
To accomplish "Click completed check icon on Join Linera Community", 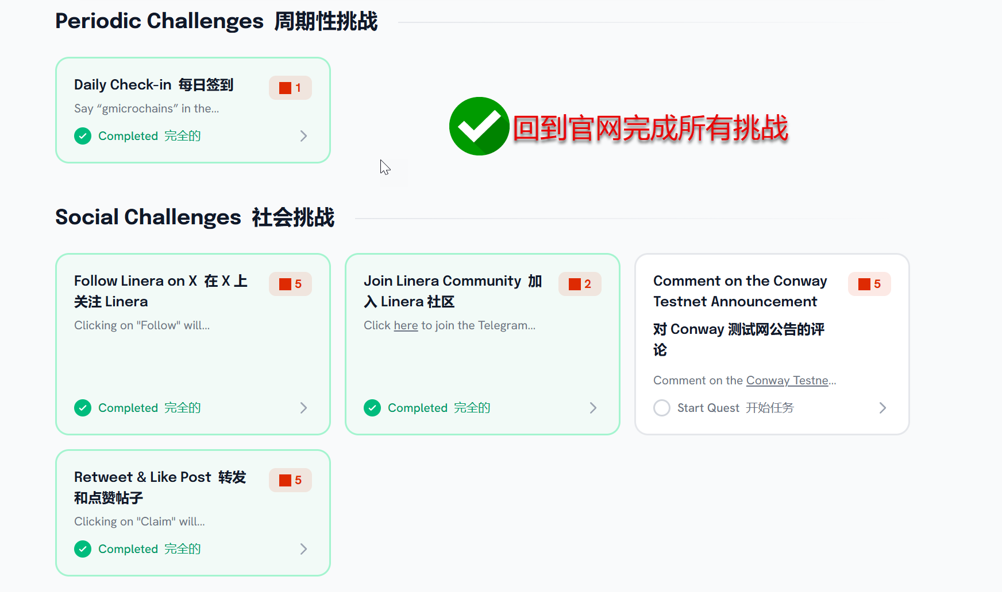I will coord(372,408).
